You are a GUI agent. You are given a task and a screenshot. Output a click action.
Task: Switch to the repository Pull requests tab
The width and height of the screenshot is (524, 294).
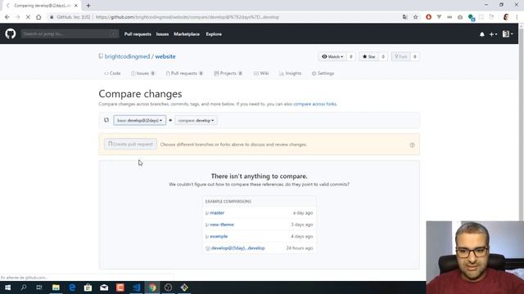[184, 73]
